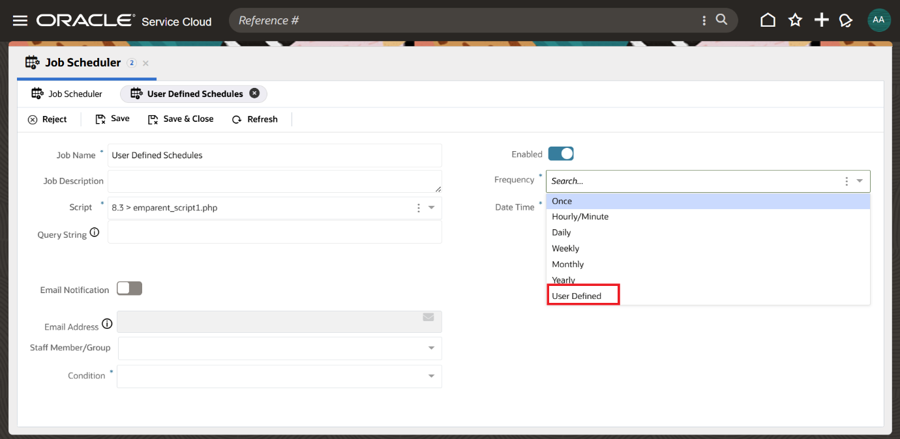Open Favorites star icon
The height and width of the screenshot is (439, 900).
pos(795,20)
